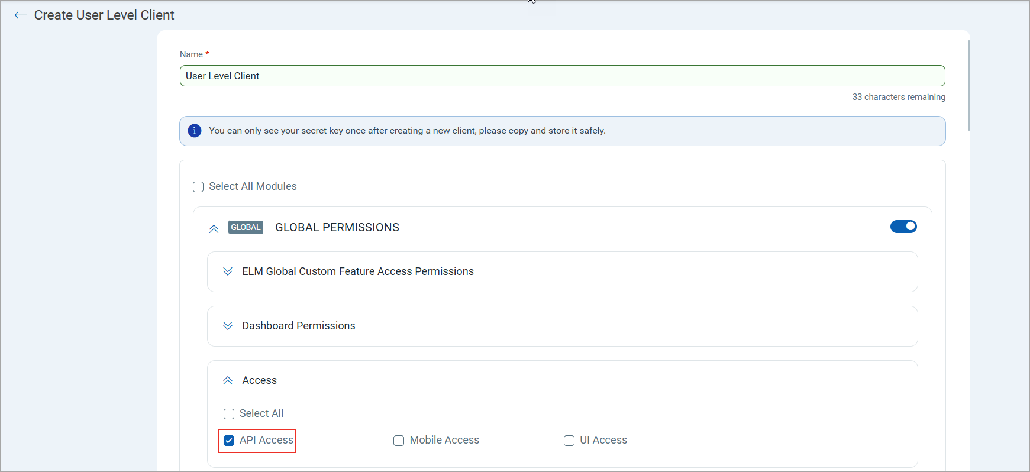Check Select All under Access

[229, 414]
